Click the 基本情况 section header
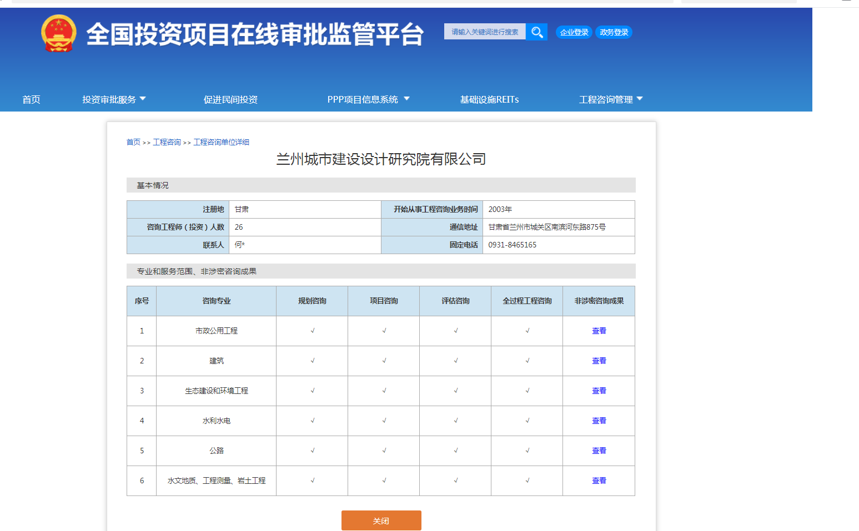This screenshot has height=531, width=859. point(381,185)
